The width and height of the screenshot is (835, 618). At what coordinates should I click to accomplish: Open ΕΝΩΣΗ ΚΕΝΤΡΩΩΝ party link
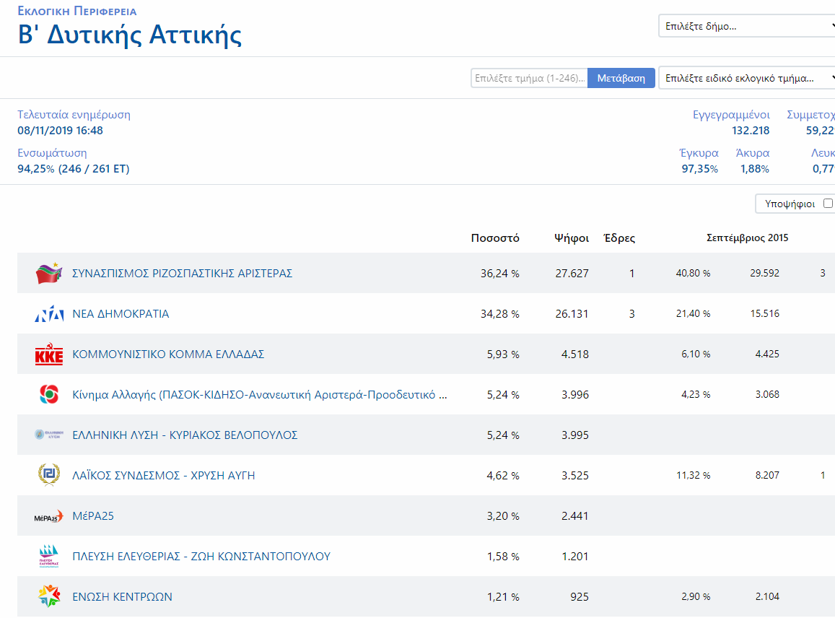[123, 596]
